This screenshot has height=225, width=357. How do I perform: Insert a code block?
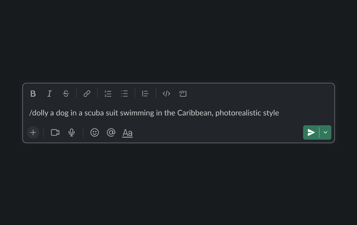tap(183, 94)
